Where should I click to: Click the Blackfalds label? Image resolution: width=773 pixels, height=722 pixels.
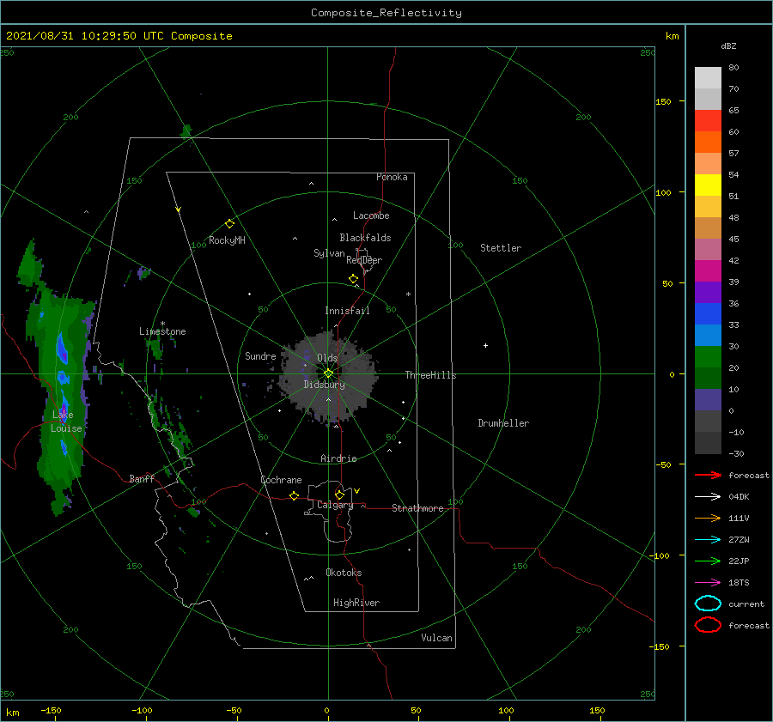(x=365, y=238)
